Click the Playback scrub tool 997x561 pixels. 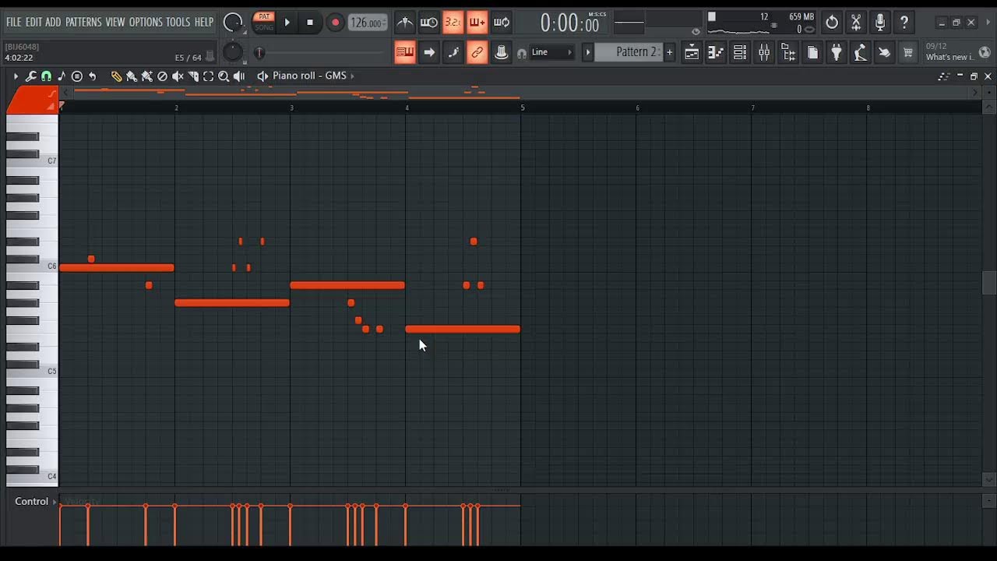point(239,76)
